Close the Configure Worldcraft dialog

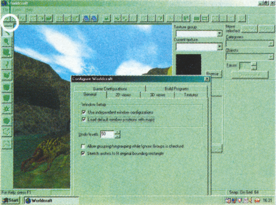207,79
